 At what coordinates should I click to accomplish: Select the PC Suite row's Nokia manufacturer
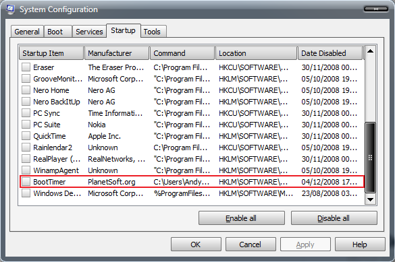97,125
